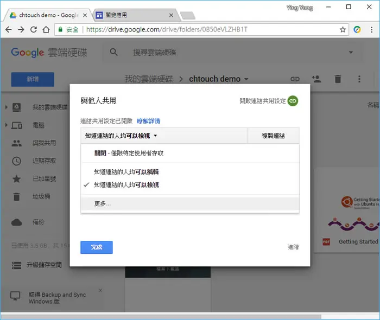Click the trash remove icon in toolbar
The image size is (380, 320).
point(338,79)
